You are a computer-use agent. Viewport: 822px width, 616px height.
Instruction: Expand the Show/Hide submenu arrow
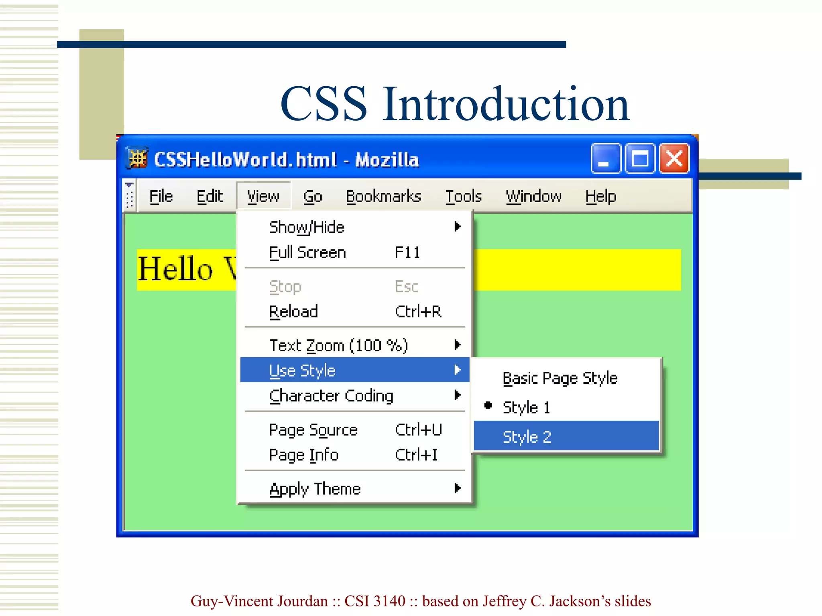[457, 227]
